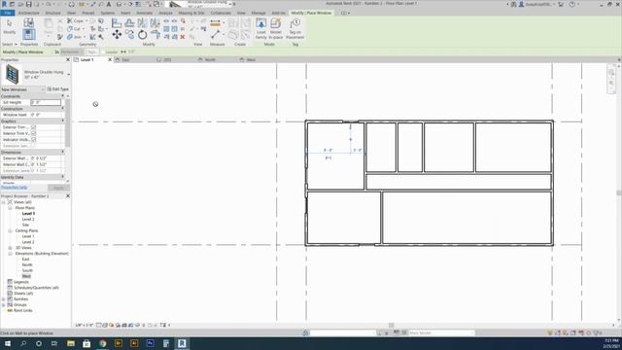Select Level 2 under Floor Plans
The height and width of the screenshot is (350, 622).
28,219
